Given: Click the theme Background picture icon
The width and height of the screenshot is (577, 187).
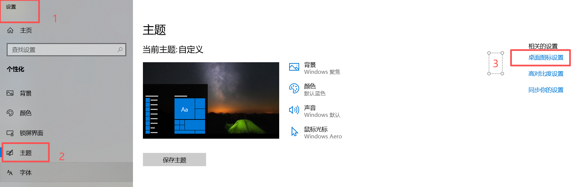Looking at the screenshot, I should (x=294, y=67).
